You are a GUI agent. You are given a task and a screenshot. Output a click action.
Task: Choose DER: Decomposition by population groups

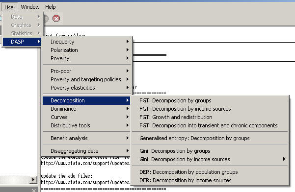(210, 172)
